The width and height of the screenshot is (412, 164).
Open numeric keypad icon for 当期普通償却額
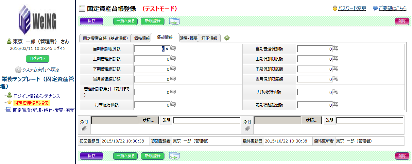click(x=335, y=49)
